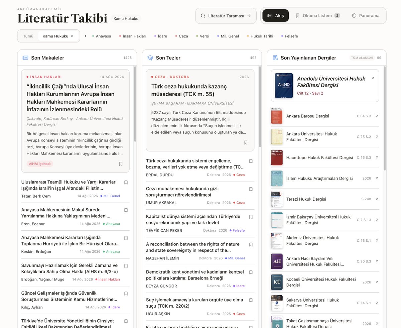Image resolution: width=401 pixels, height=328 pixels.
Task: Filter by Anayasa subfield
Action: point(102,36)
